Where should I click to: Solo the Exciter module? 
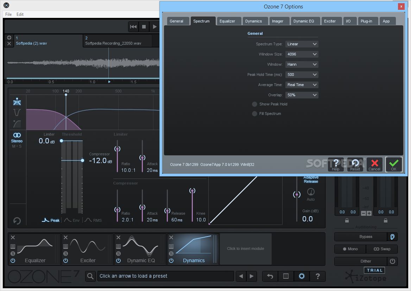pyautogui.click(x=65, y=253)
